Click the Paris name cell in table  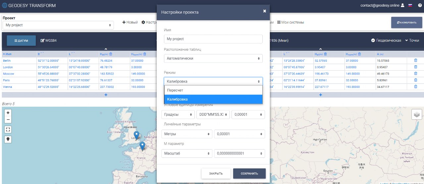(19, 80)
